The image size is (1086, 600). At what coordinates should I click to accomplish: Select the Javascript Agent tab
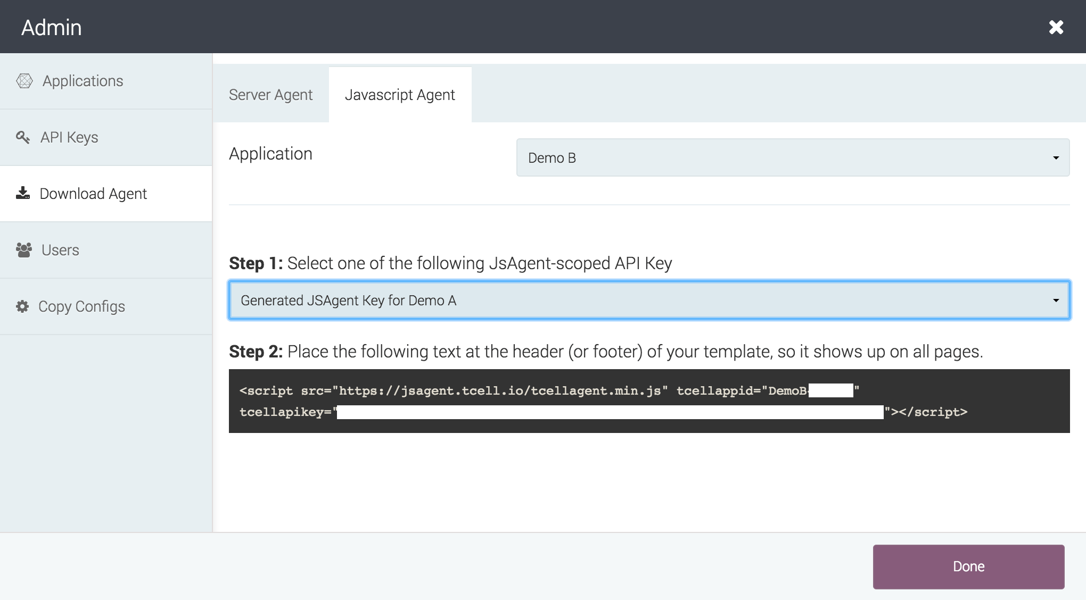click(x=400, y=95)
